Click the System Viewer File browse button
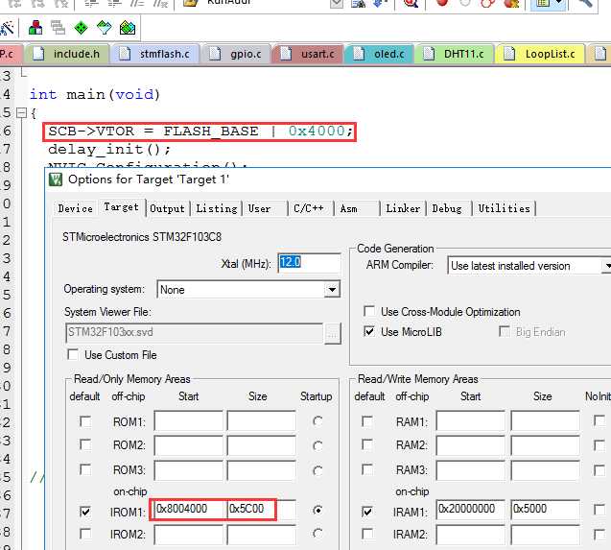Image resolution: width=611 pixels, height=550 pixels. [333, 333]
